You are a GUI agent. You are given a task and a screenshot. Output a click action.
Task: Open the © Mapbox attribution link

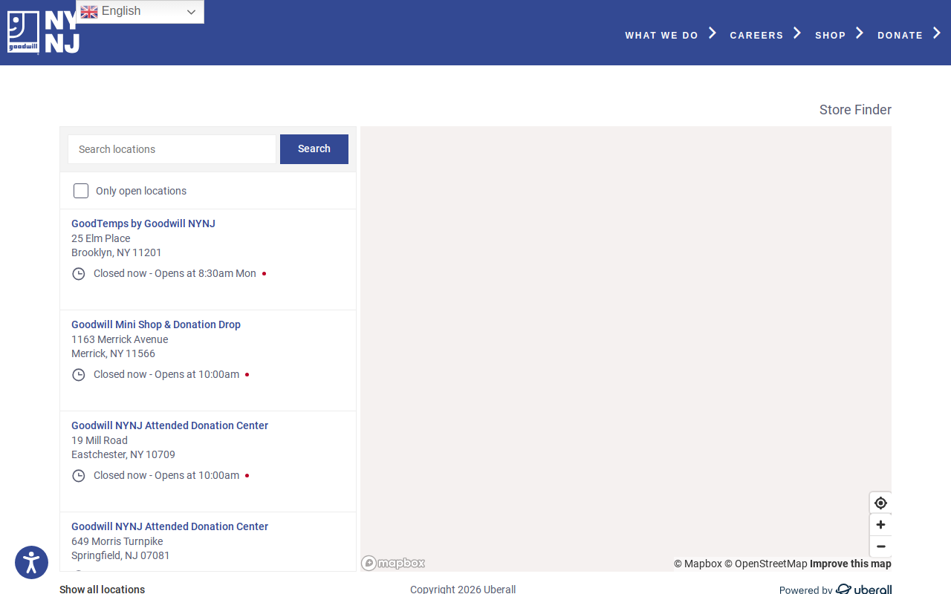pyautogui.click(x=698, y=564)
